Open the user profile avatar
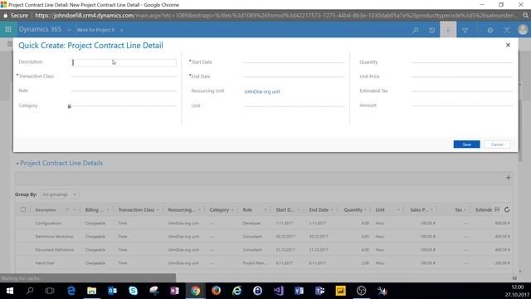 523,30
